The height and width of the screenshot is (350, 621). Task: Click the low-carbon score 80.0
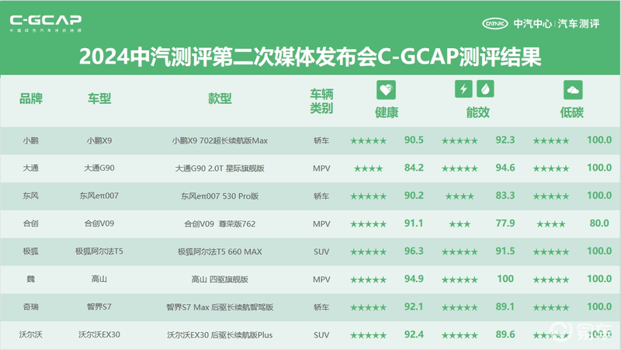pos(599,223)
